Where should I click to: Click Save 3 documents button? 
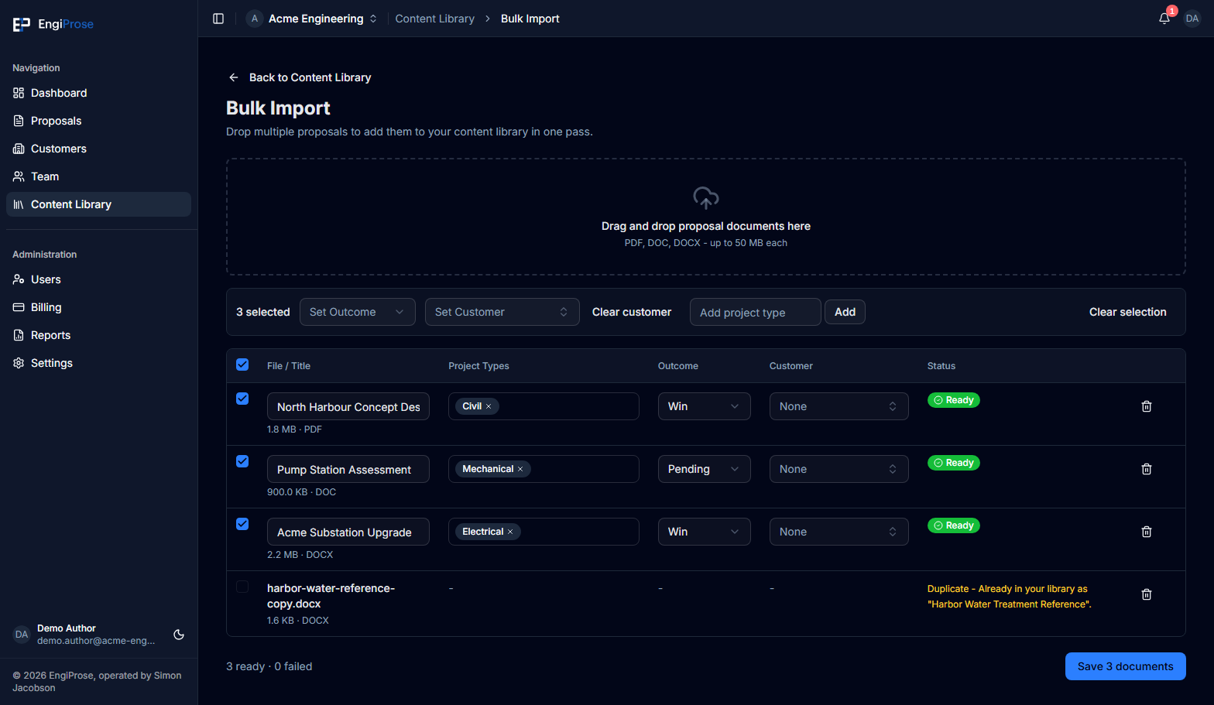[1126, 666]
